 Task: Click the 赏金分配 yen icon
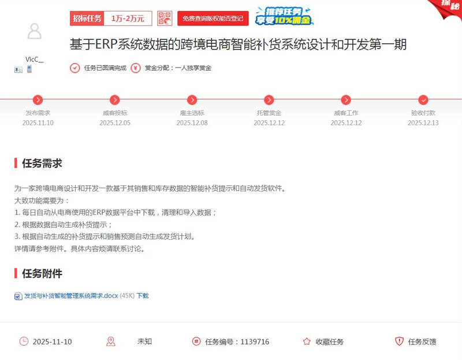point(136,68)
